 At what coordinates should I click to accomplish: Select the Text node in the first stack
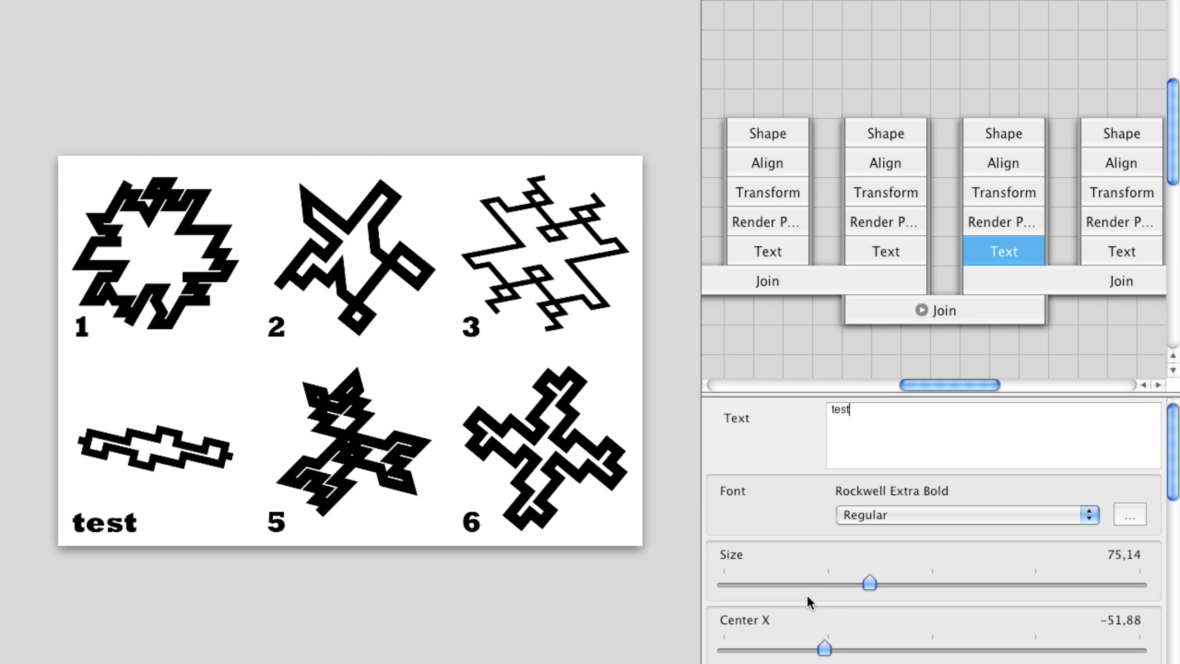coord(767,251)
